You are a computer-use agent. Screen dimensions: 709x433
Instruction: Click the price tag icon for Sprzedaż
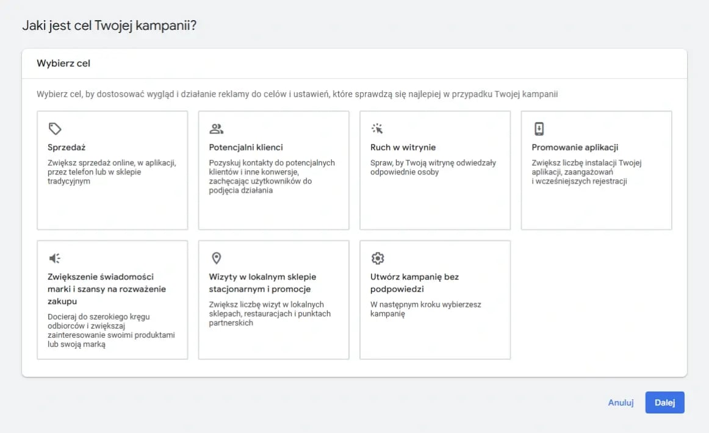(55, 129)
